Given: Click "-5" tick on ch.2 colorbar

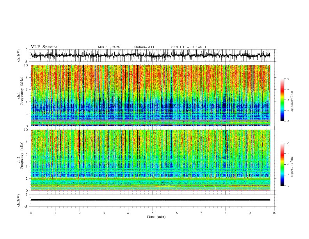Looking at the screenshot, I should tap(288, 164).
